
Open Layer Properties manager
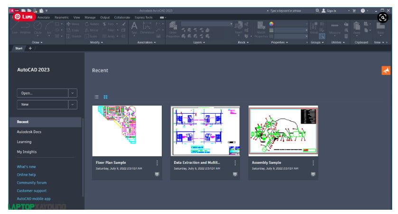point(173,30)
